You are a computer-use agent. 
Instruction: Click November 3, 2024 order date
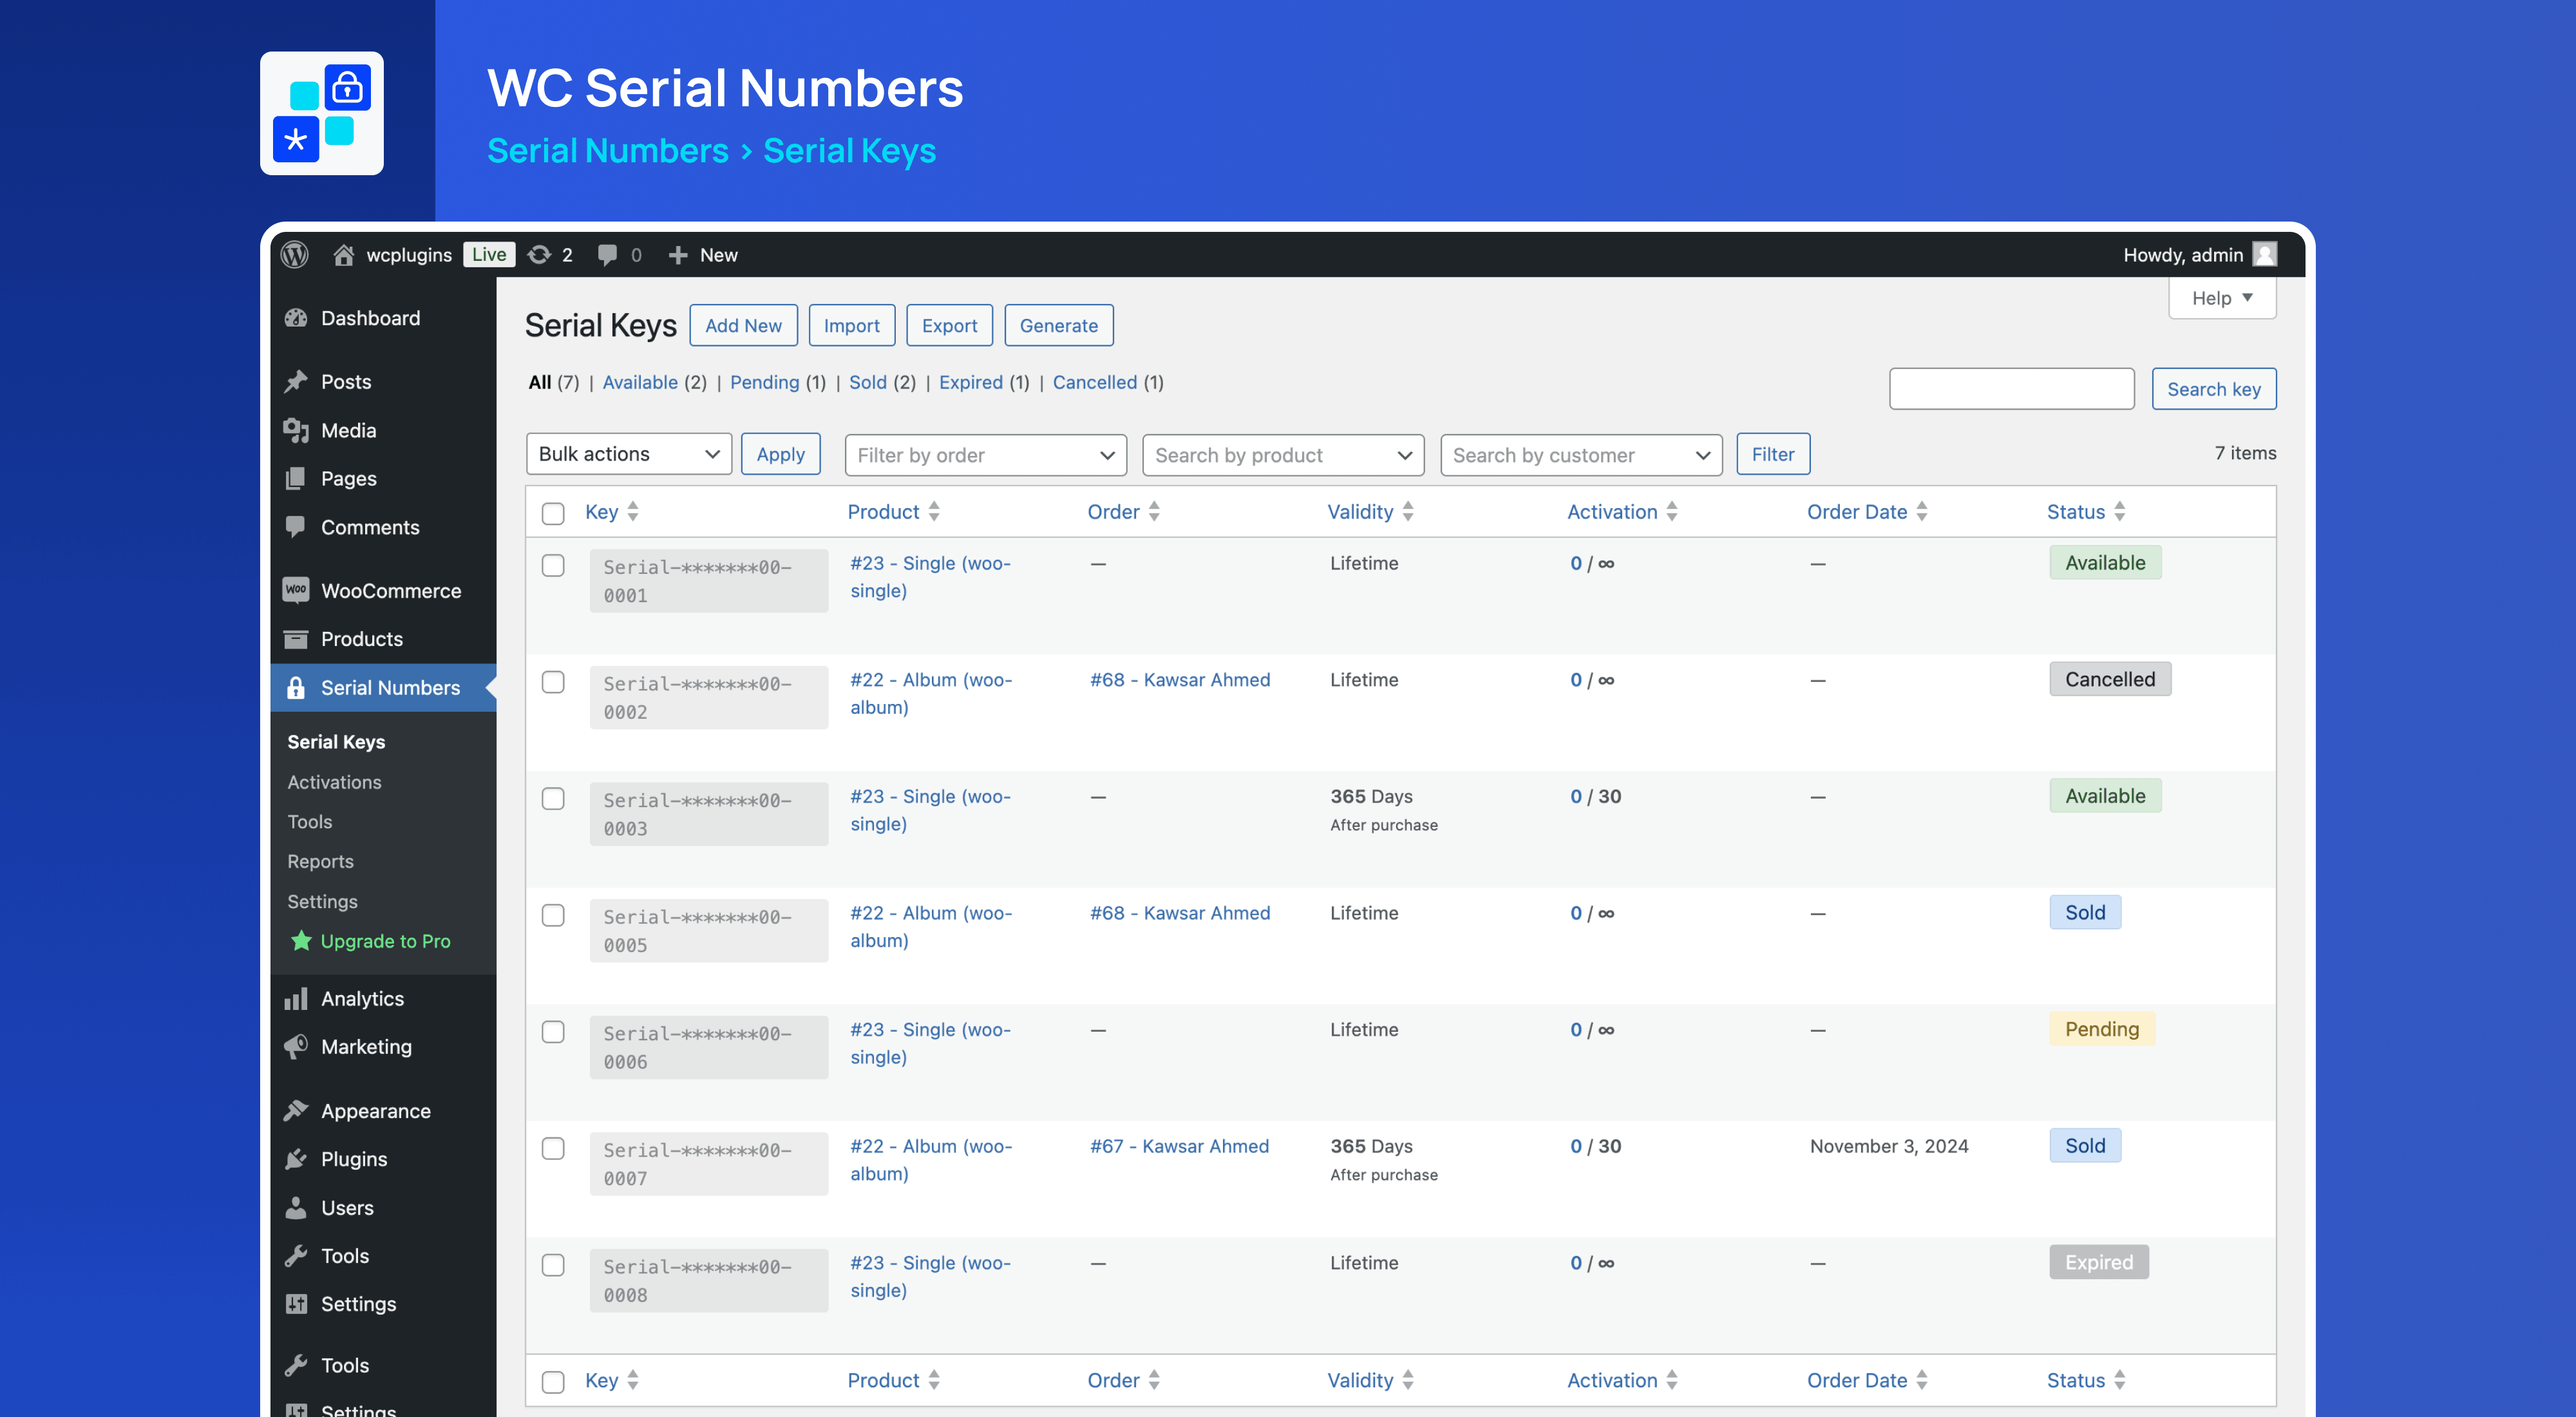pyautogui.click(x=1889, y=1146)
